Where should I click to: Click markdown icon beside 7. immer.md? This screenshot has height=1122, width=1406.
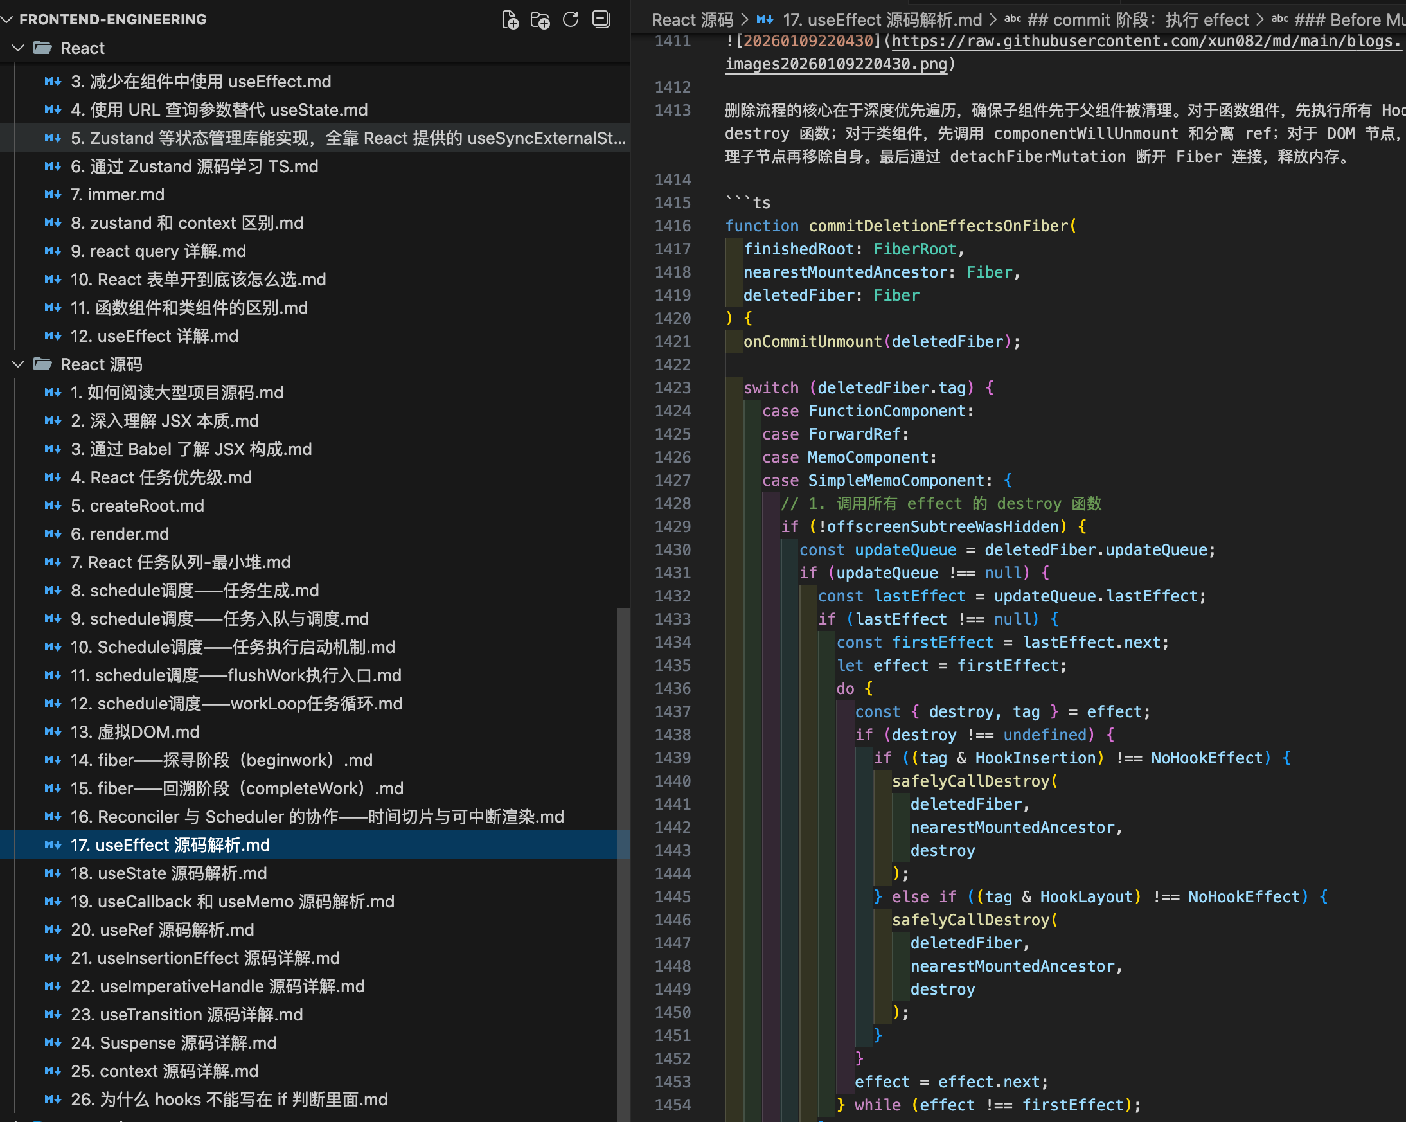tap(53, 195)
